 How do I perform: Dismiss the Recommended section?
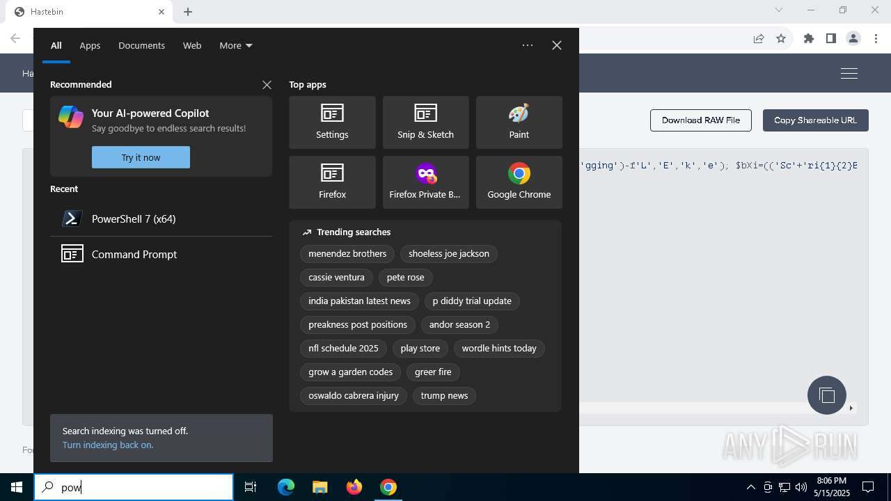tap(267, 84)
